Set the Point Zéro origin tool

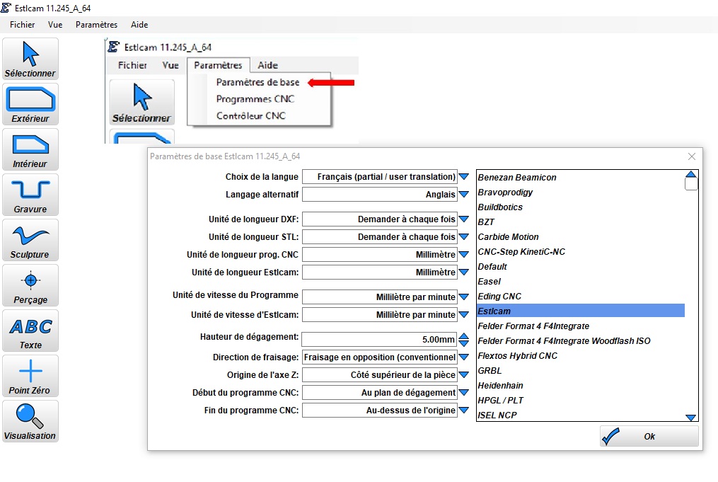pos(30,376)
